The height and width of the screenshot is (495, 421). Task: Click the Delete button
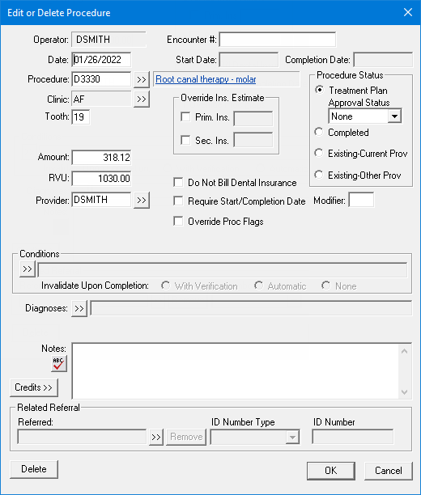[x=34, y=469]
